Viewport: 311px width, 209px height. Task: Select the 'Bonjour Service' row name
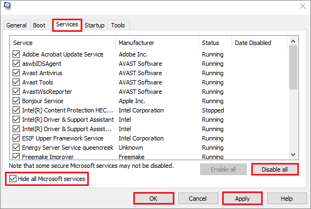43,101
